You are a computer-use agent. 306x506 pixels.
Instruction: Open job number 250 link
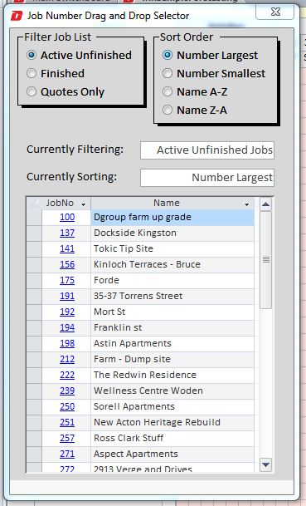[67, 407]
